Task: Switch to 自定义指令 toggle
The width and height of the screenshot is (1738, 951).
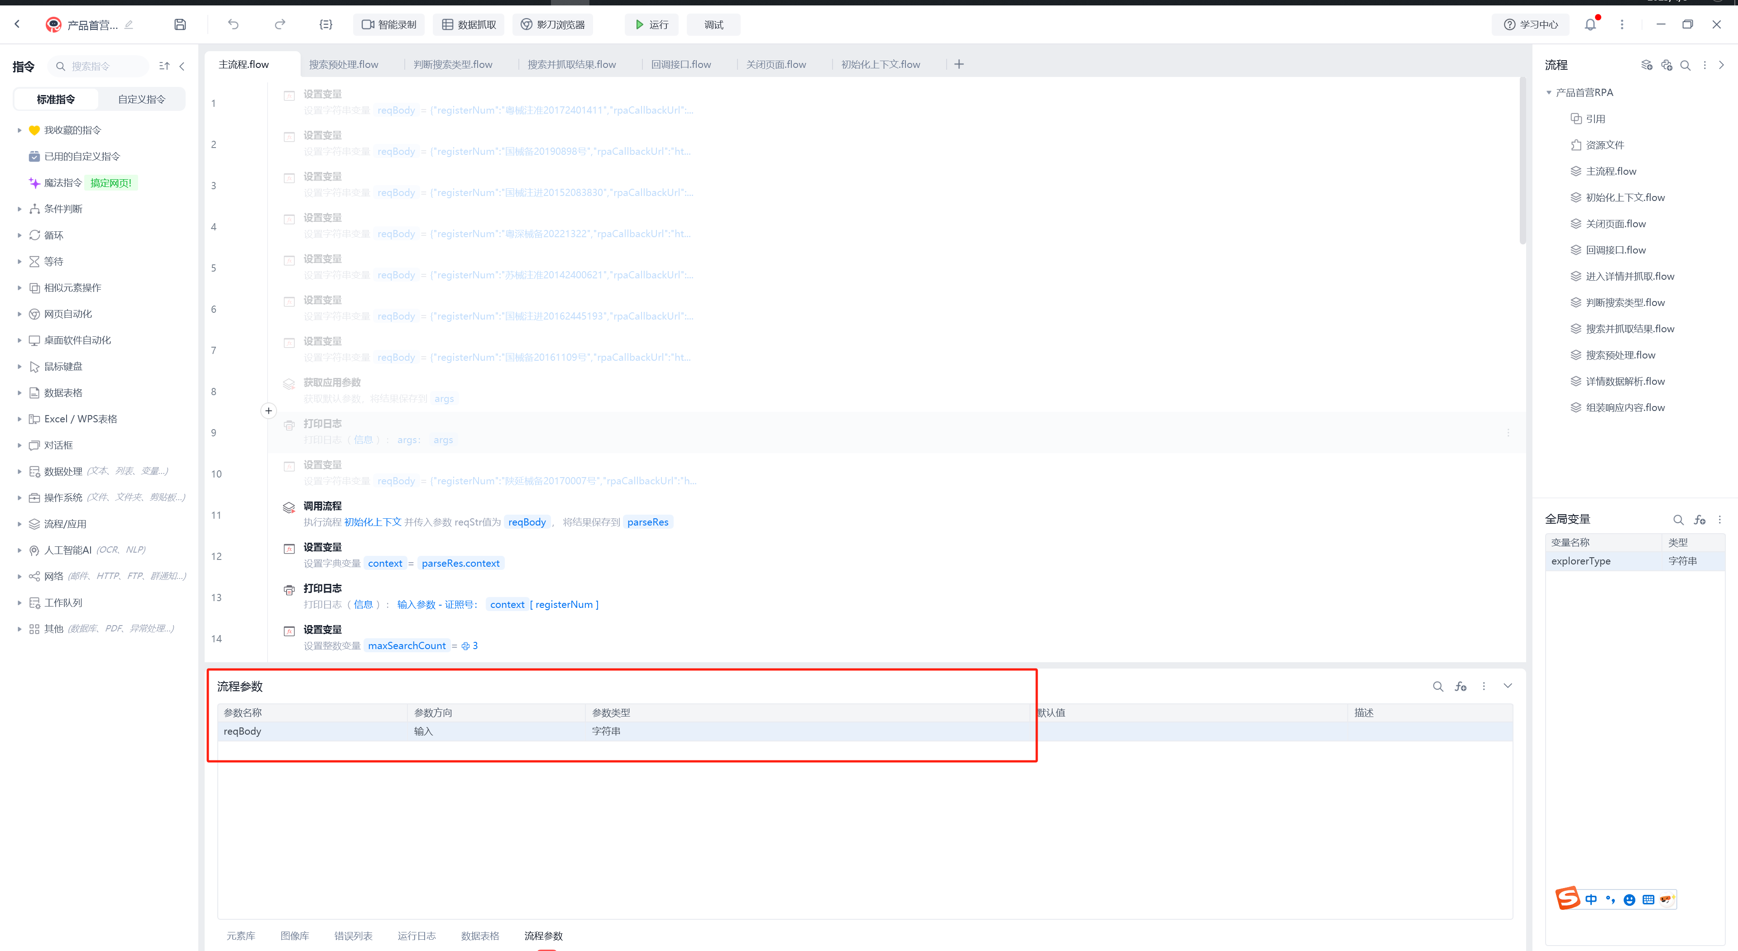Action: point(141,99)
